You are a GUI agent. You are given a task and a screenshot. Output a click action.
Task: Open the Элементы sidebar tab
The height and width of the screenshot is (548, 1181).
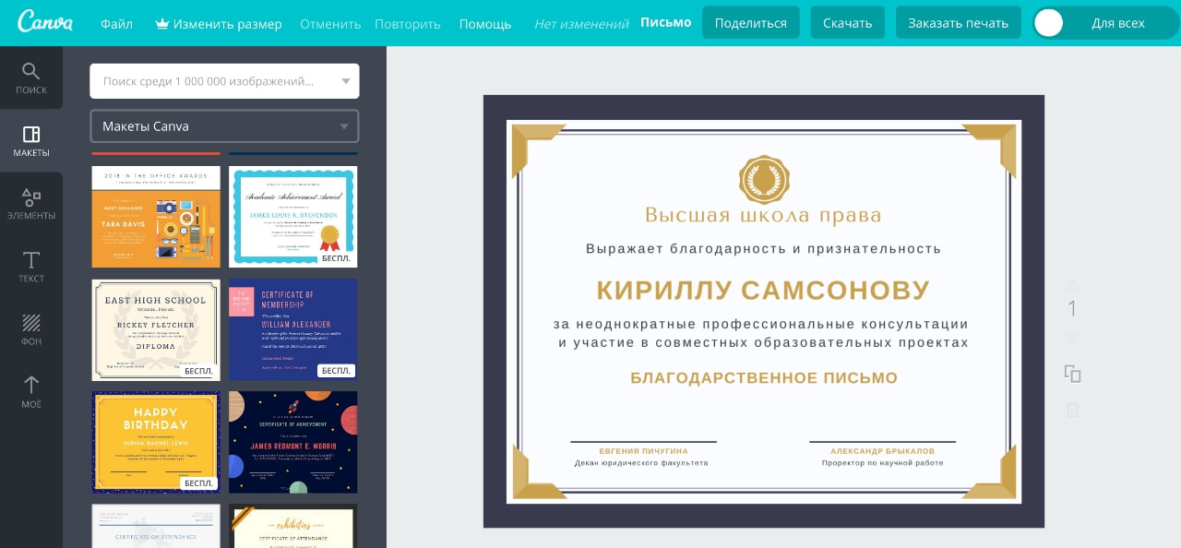(31, 204)
